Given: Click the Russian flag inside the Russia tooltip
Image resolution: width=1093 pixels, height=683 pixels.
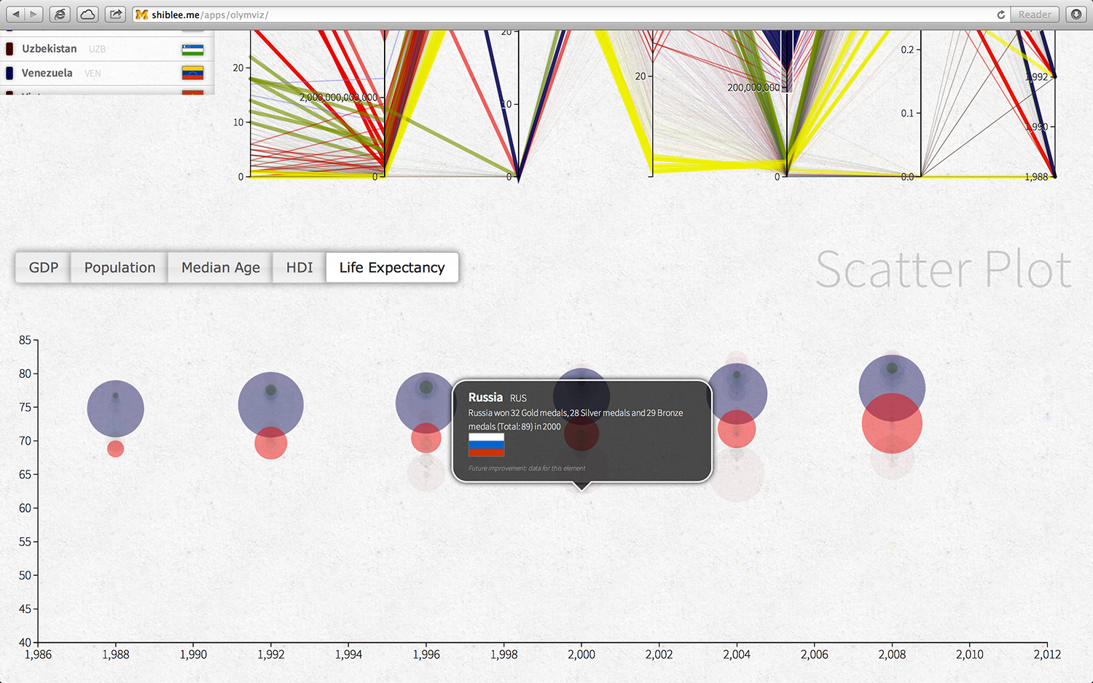Looking at the screenshot, I should pos(485,445).
